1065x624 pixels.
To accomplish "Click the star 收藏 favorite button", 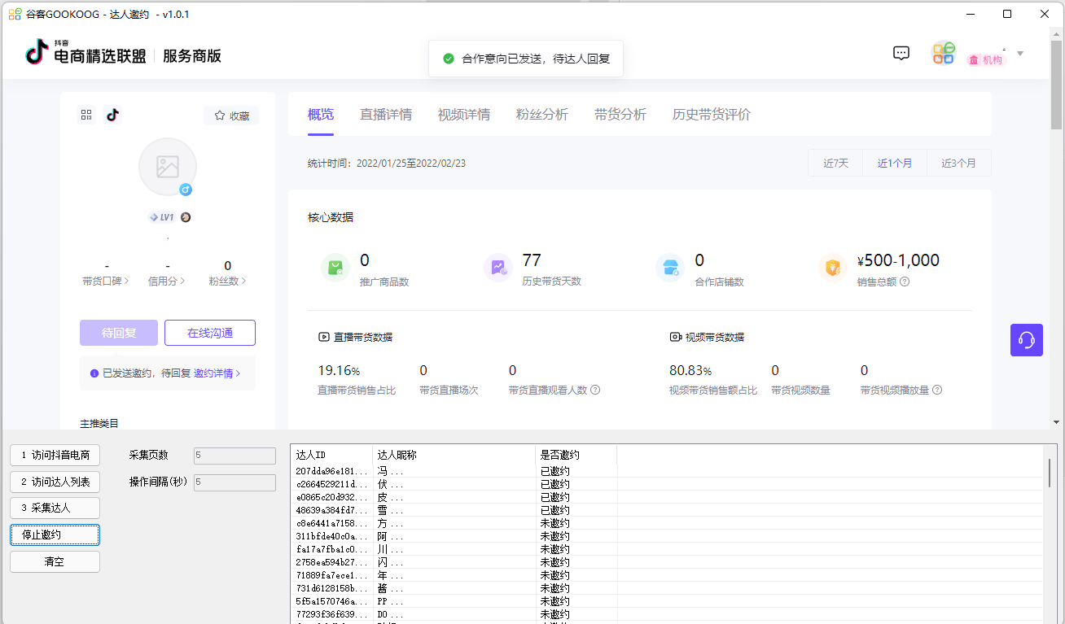I will tap(231, 116).
